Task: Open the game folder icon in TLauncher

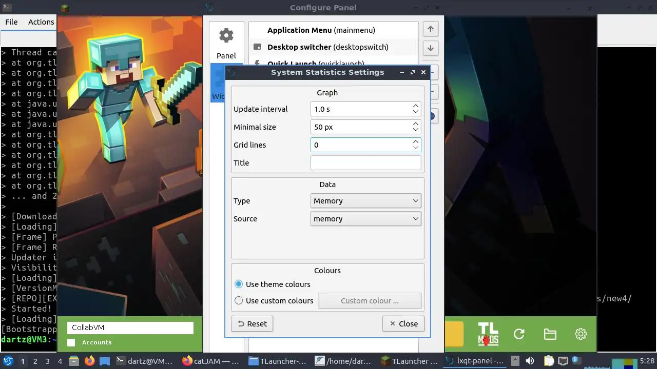Action: pos(550,334)
